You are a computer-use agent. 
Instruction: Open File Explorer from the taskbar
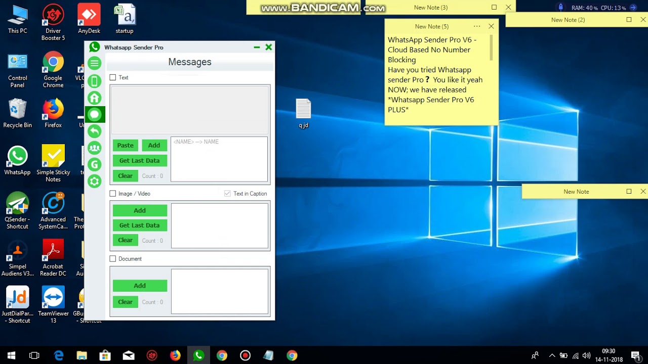(x=82, y=355)
